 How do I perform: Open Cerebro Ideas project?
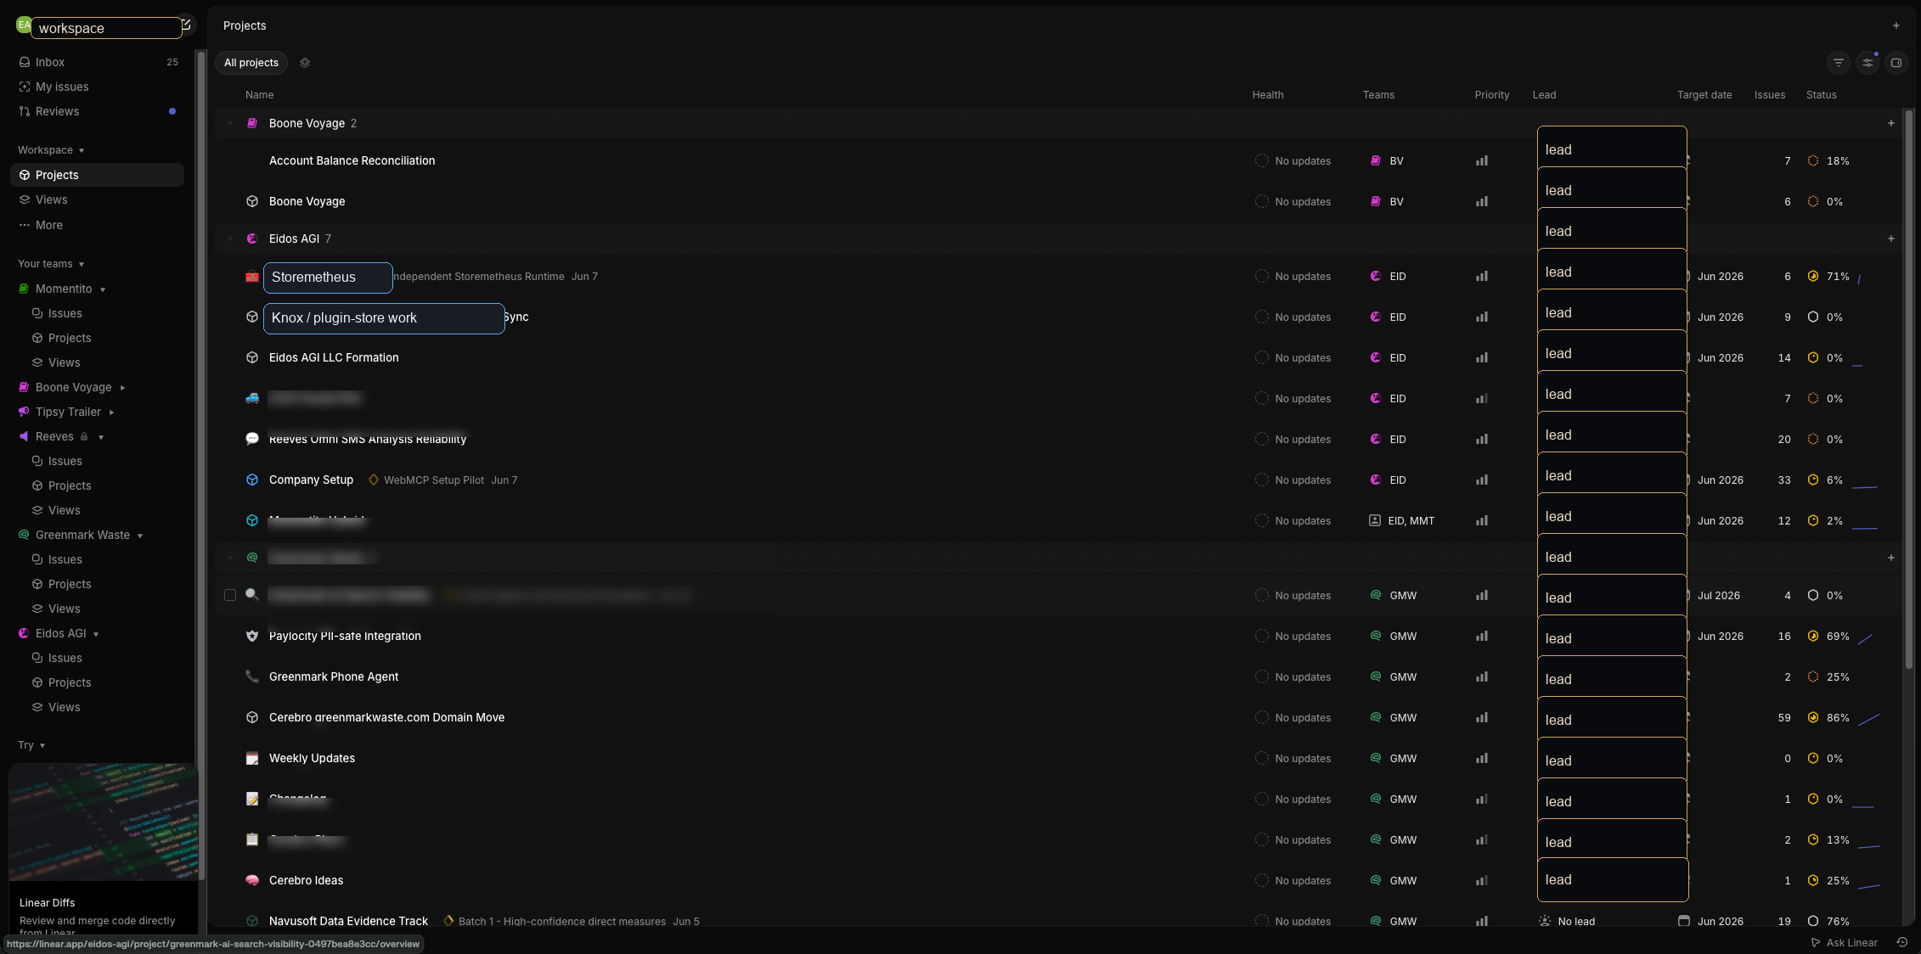pos(306,880)
